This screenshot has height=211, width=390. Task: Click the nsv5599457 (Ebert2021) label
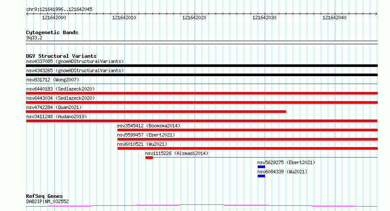(x=146, y=135)
